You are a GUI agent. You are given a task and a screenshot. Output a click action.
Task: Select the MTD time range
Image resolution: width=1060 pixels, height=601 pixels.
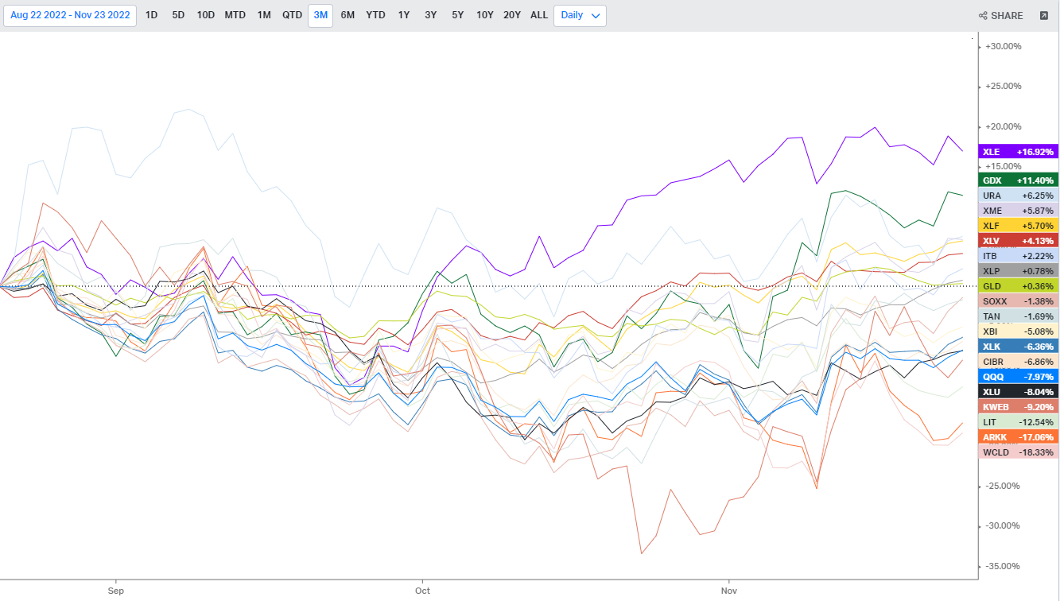[x=235, y=16]
